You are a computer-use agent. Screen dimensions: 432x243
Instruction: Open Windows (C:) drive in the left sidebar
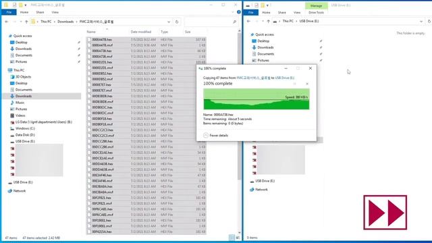point(25,128)
